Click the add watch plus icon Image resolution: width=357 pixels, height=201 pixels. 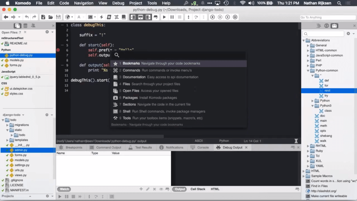point(141,189)
